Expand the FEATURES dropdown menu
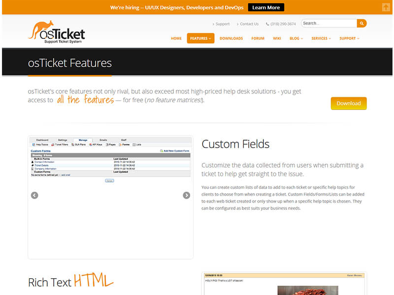This screenshot has height=295, width=394. (200, 38)
